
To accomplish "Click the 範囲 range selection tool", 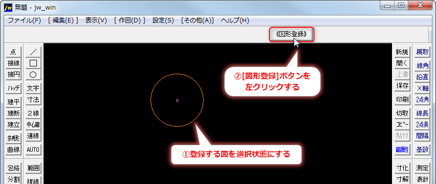I will click(33, 168).
